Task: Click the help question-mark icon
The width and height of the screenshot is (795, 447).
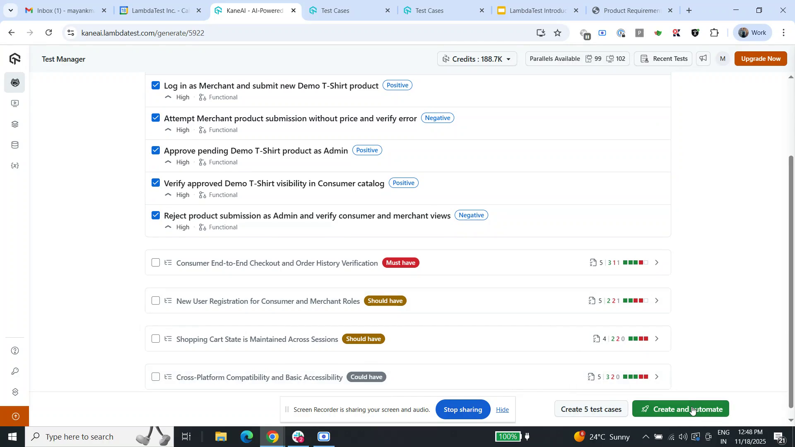Action: [15, 350]
